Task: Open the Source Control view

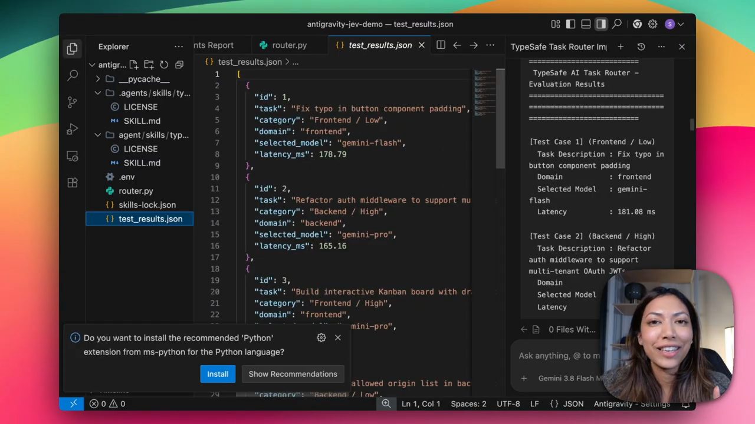Action: point(73,102)
